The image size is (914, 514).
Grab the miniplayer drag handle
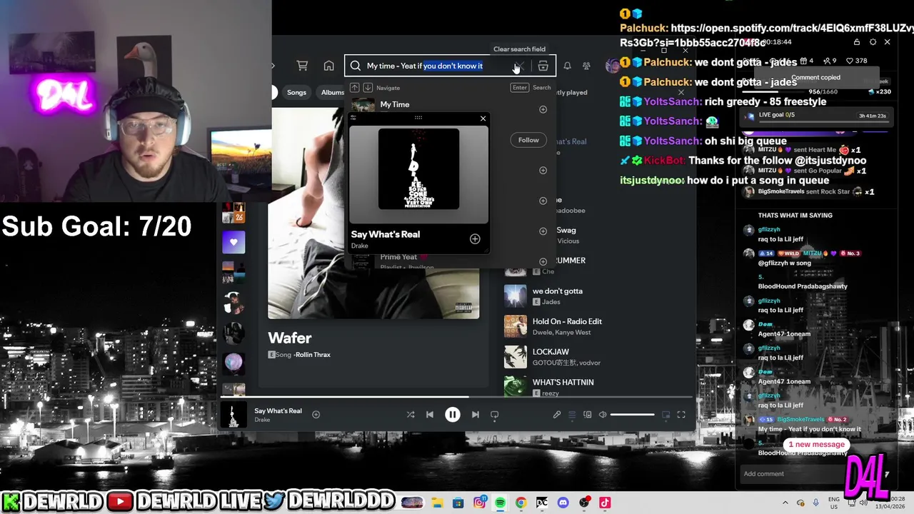pyautogui.click(x=418, y=118)
